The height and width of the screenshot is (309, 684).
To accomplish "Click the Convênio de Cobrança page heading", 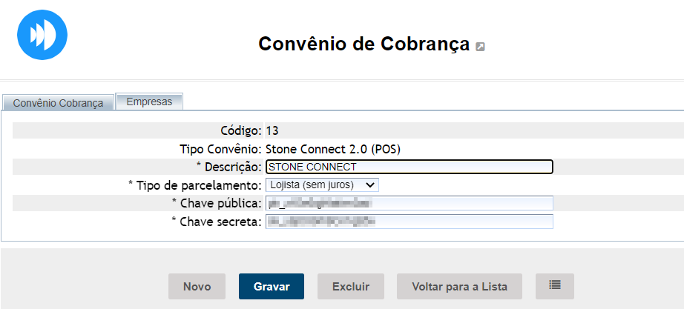I will tap(364, 44).
